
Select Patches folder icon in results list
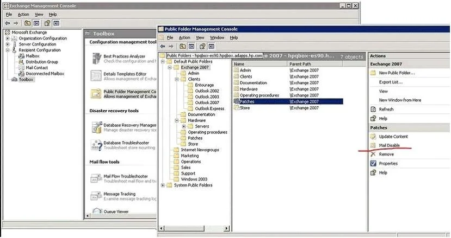[x=237, y=101]
